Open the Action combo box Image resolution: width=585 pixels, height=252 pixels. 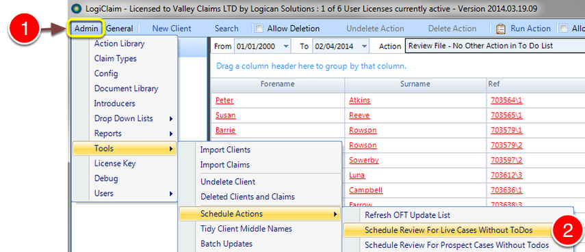pyautogui.click(x=495, y=46)
